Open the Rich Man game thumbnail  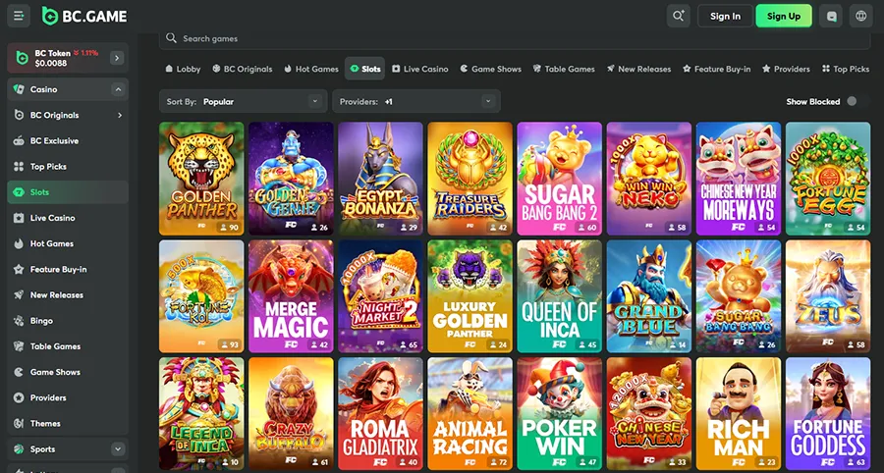(739, 414)
